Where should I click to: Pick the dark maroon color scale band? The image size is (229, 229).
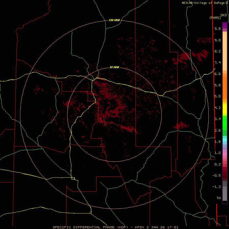tap(225, 174)
